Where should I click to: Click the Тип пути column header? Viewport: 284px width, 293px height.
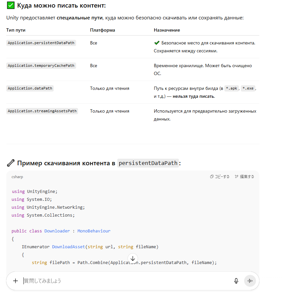[x=16, y=30]
